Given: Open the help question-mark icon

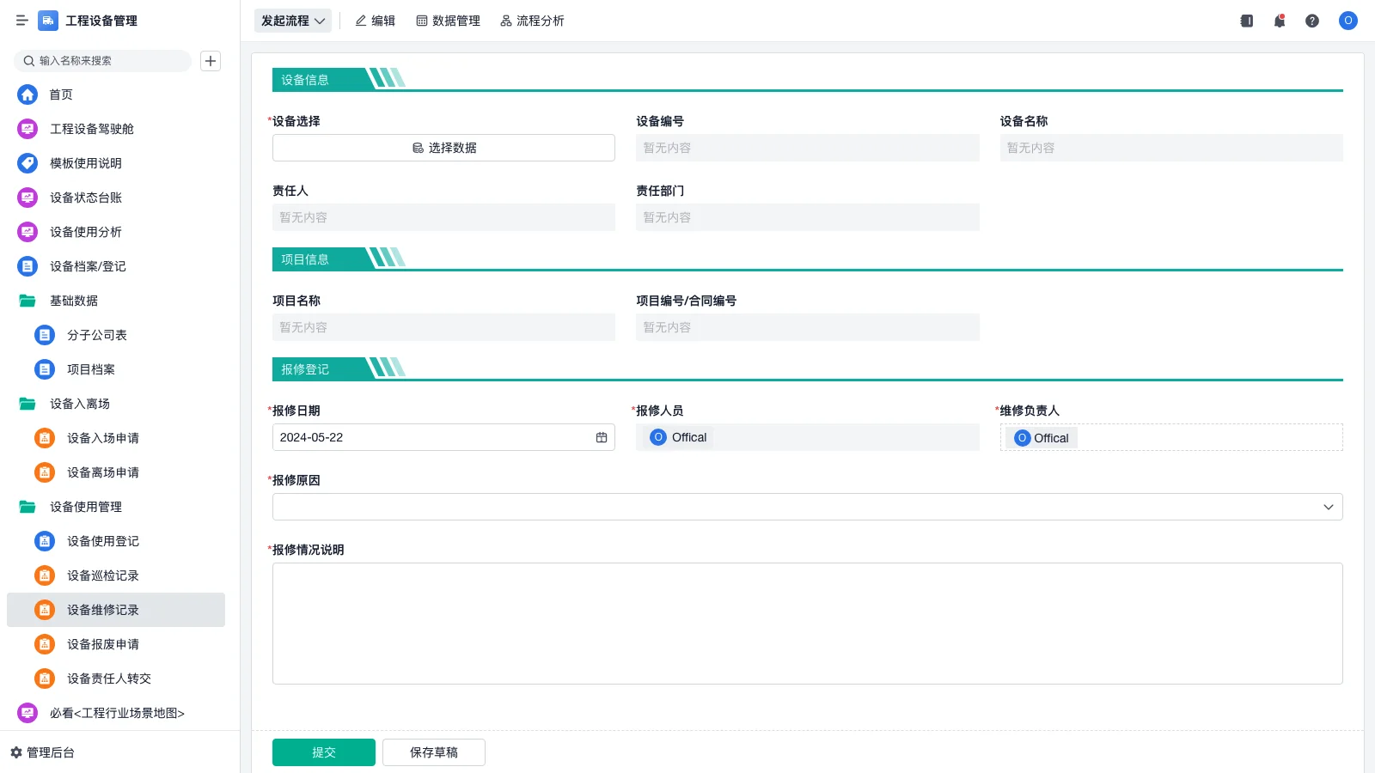Looking at the screenshot, I should (1312, 21).
